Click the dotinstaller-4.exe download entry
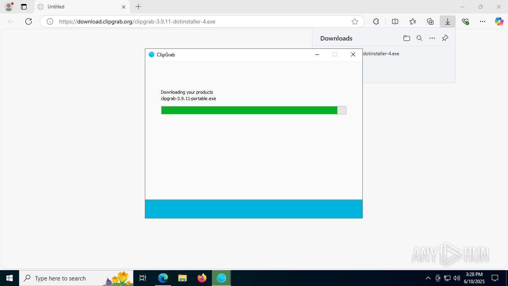 pyautogui.click(x=381, y=54)
